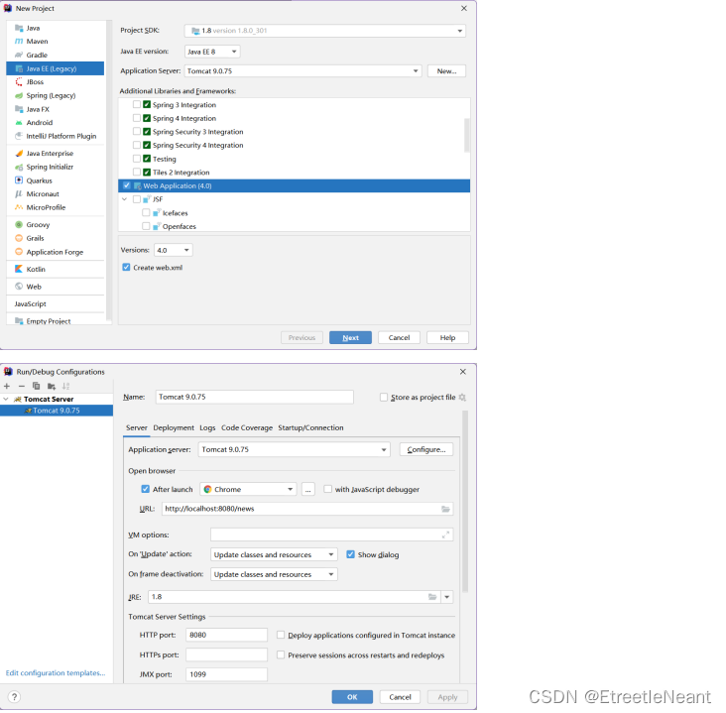Enable the Icefaces checkbox

(146, 212)
